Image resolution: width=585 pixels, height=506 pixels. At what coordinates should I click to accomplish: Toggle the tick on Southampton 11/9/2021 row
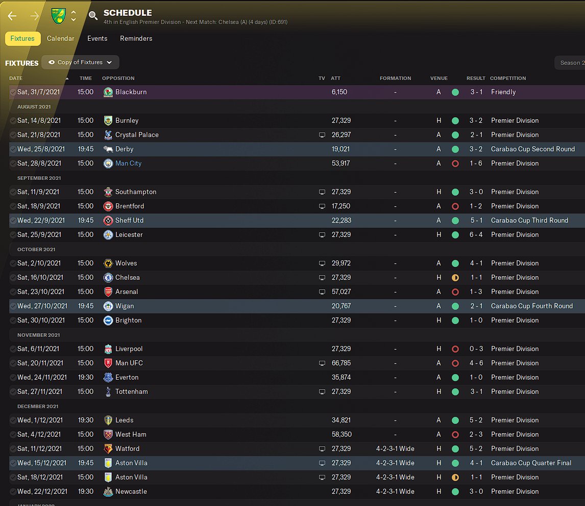click(x=13, y=192)
